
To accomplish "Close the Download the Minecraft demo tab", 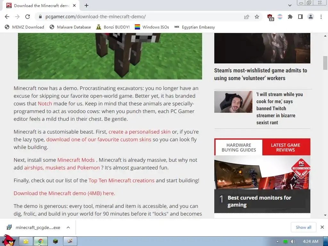I will pos(74,6).
